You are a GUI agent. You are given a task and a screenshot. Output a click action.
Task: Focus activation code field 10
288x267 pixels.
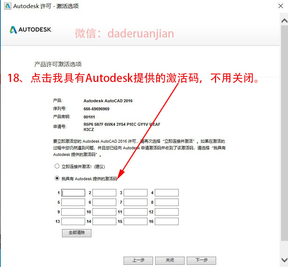point(104,212)
